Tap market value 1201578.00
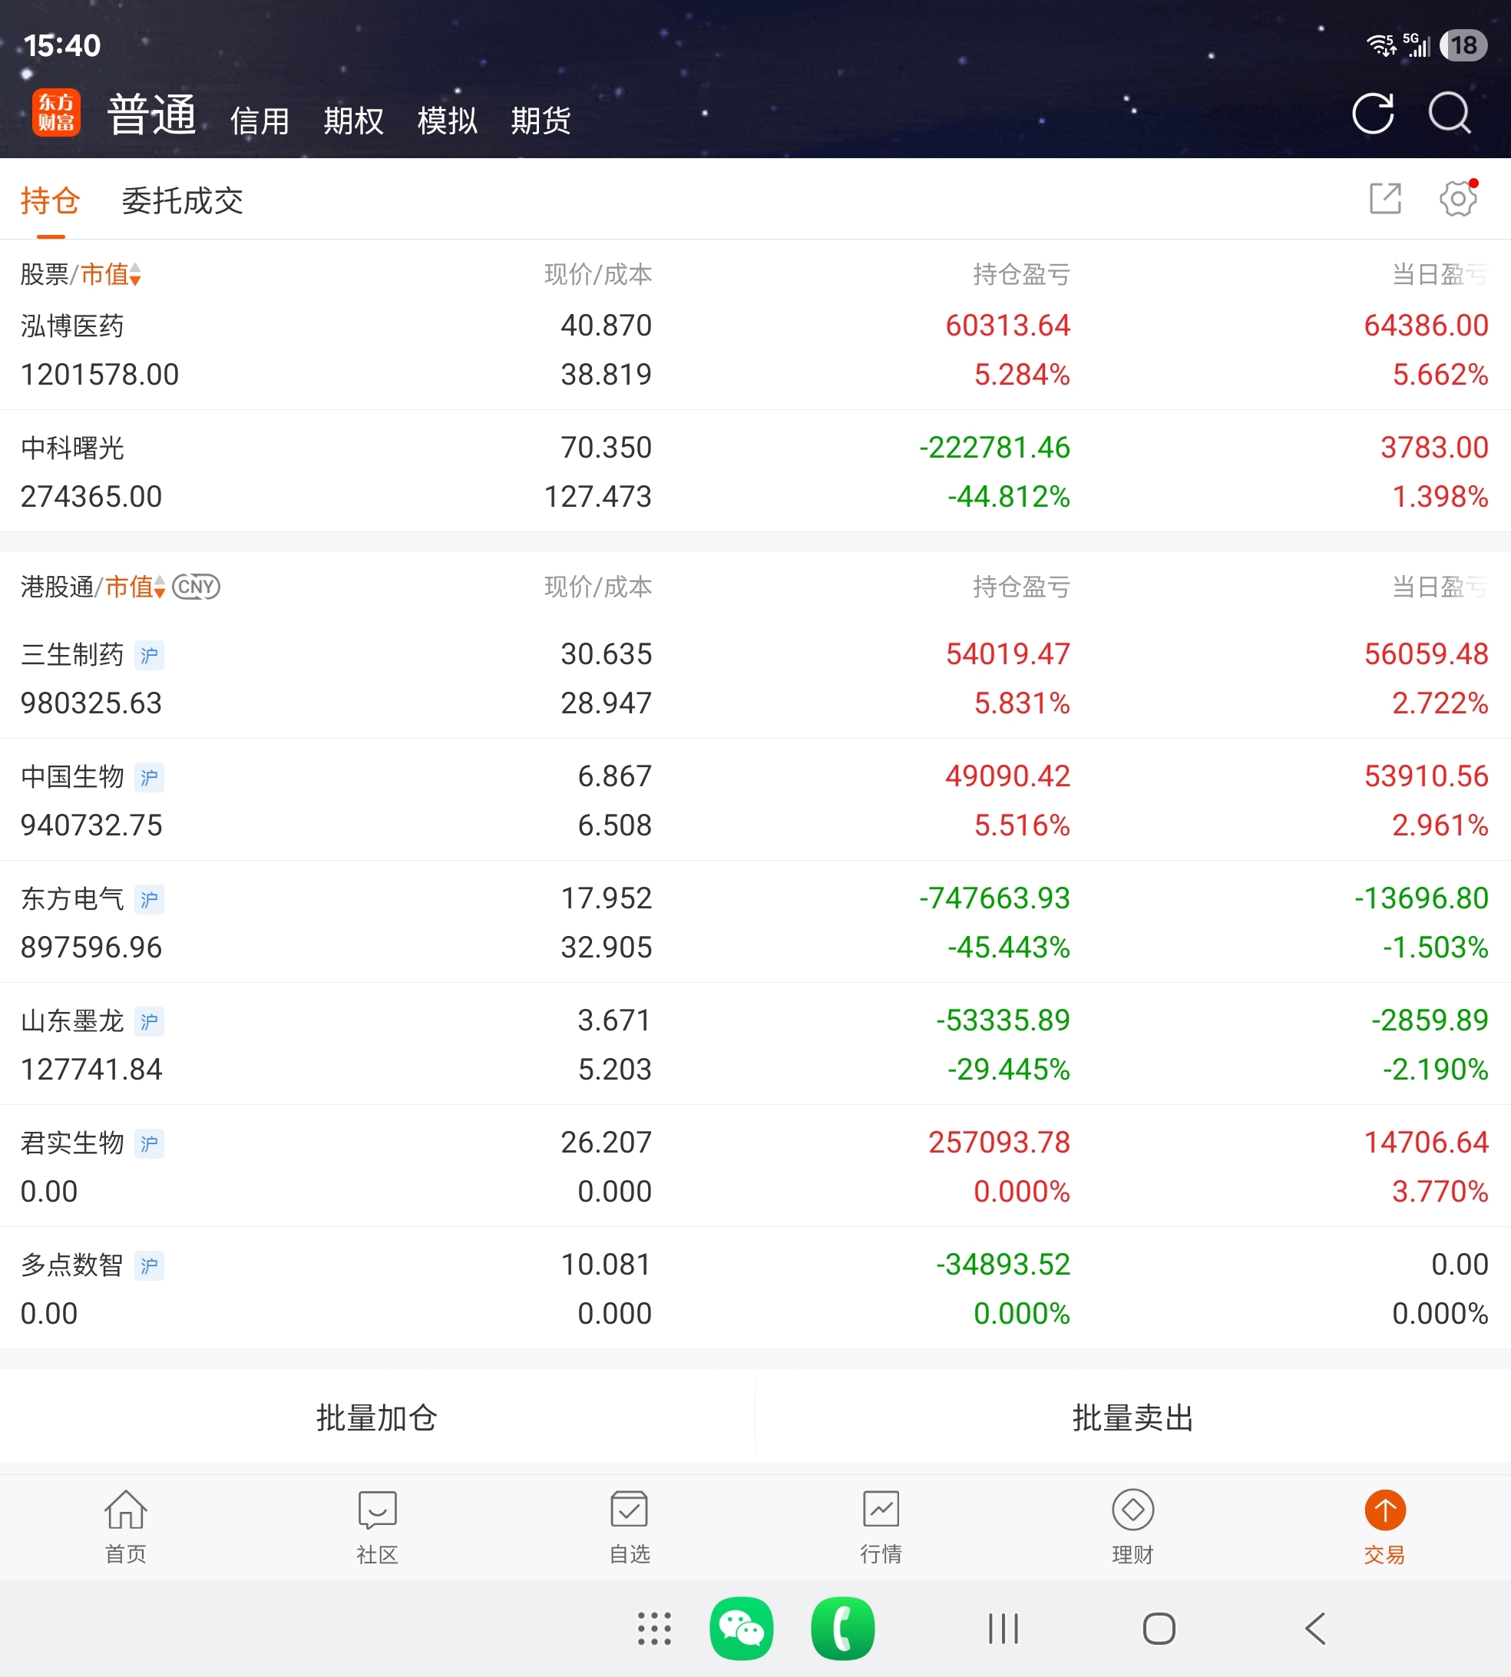 click(x=100, y=375)
